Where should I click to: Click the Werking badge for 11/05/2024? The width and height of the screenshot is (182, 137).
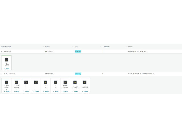pos(78,74)
